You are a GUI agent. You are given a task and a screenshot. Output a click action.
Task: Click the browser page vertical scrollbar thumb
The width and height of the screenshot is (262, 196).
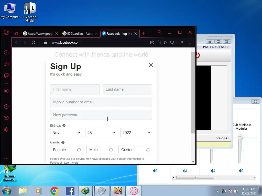coord(193,92)
